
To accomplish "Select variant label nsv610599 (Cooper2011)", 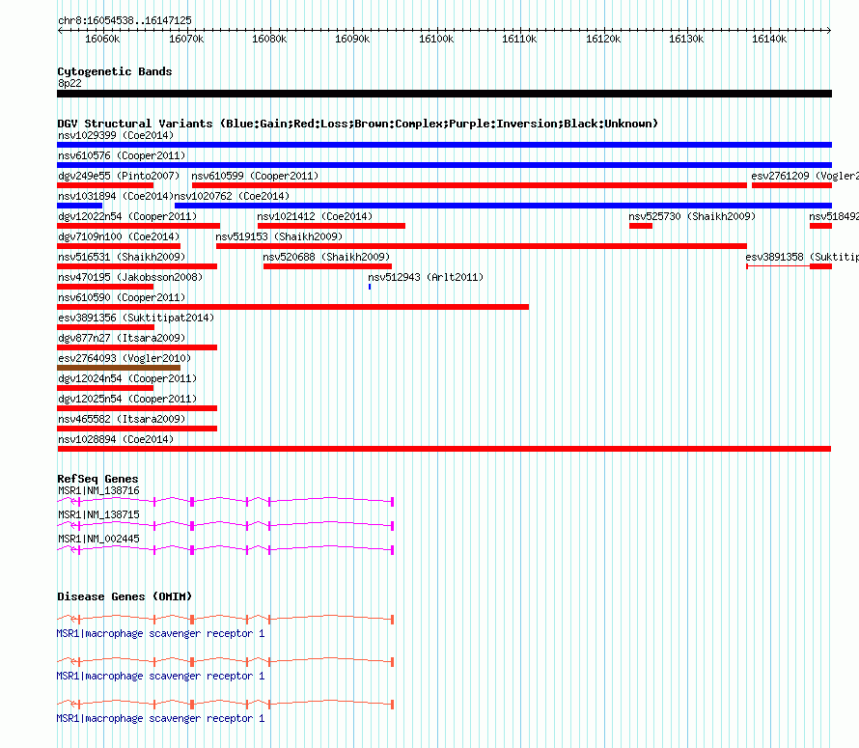I will (x=255, y=176).
